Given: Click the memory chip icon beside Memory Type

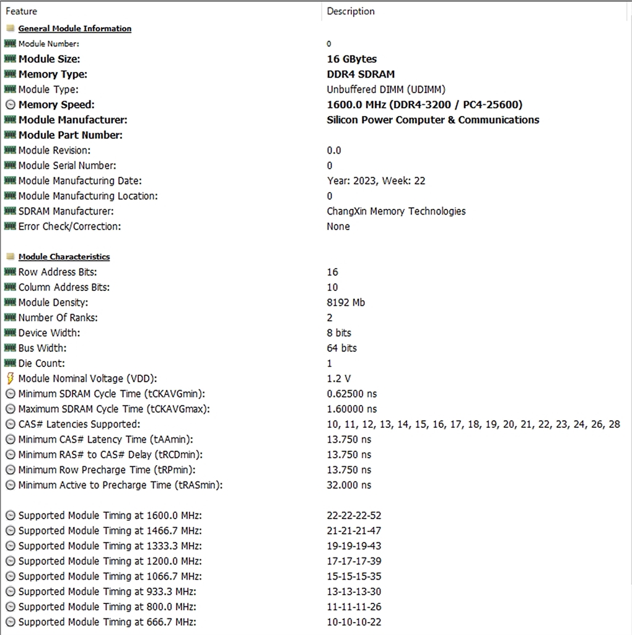Looking at the screenshot, I should pyautogui.click(x=10, y=74).
